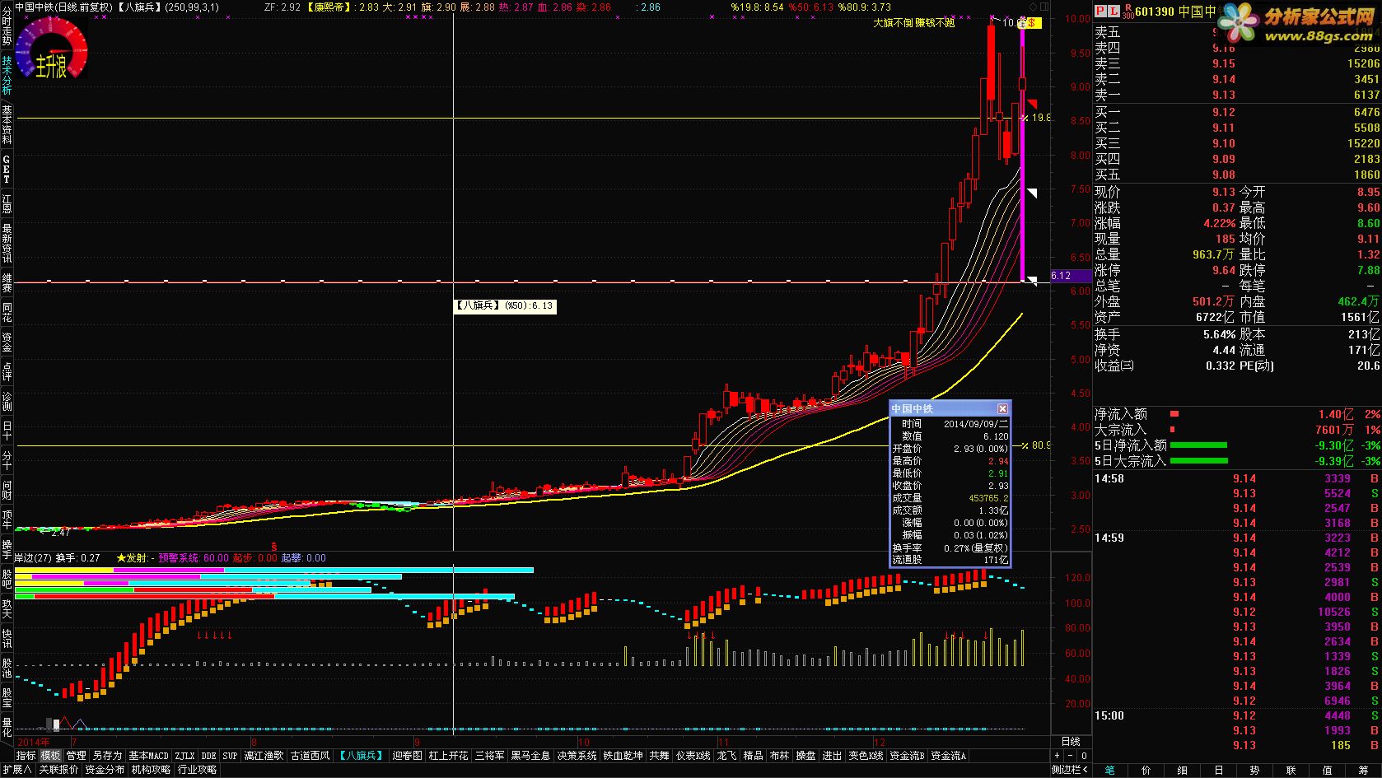Click the PL badge icon
Image resolution: width=1382 pixels, height=778 pixels.
[1107, 12]
